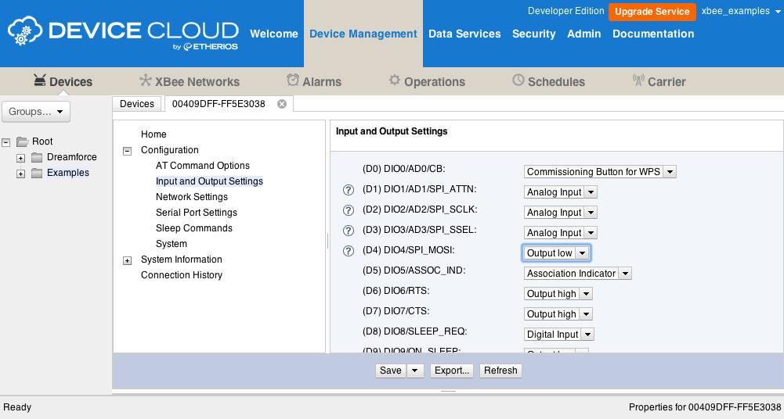The width and height of the screenshot is (784, 419).
Task: Open Network Settings
Action: coord(192,197)
